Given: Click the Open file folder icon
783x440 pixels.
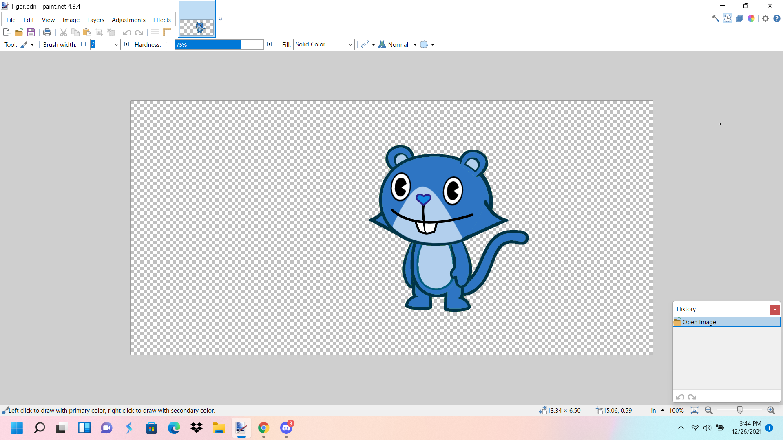Looking at the screenshot, I should click(19, 32).
